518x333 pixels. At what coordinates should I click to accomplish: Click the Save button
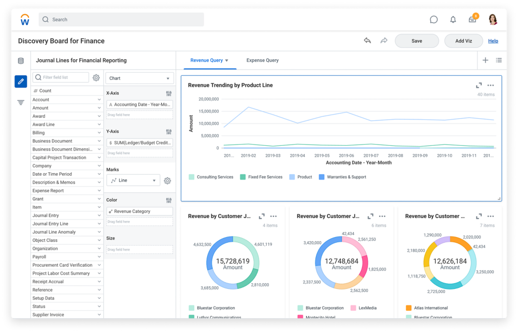(x=416, y=41)
